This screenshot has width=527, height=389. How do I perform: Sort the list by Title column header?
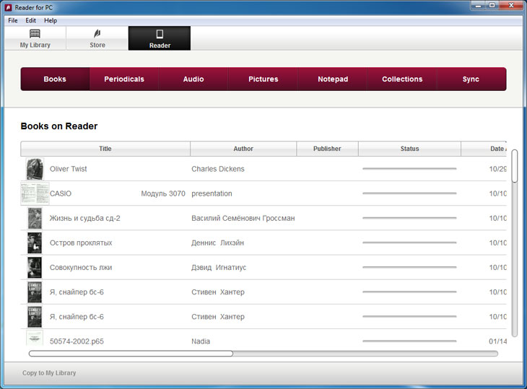click(x=105, y=149)
